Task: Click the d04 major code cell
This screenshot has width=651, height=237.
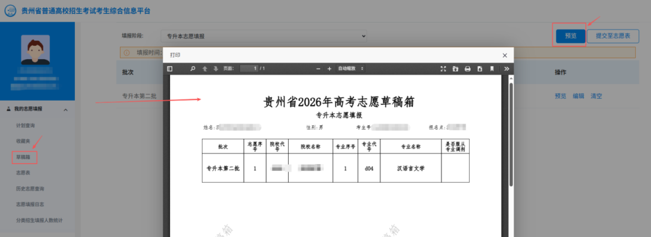Action: coord(369,168)
